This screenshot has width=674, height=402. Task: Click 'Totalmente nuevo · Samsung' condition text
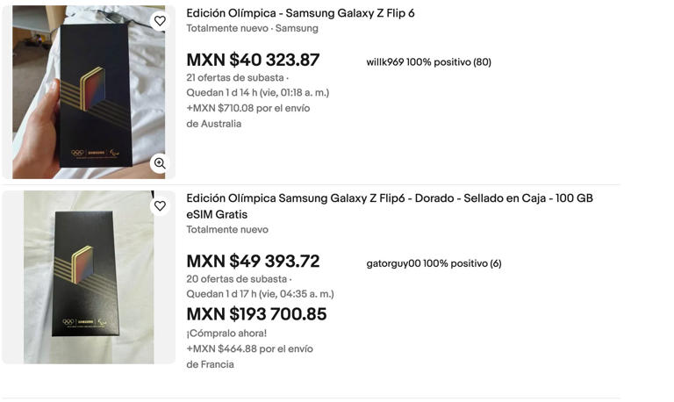(x=252, y=28)
